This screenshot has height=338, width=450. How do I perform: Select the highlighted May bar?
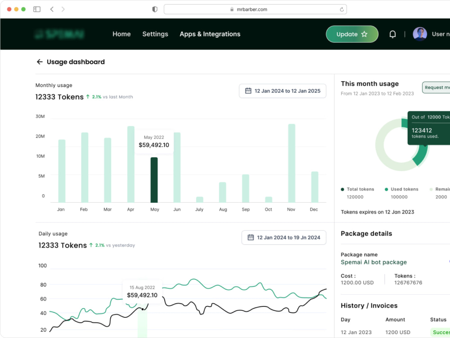pyautogui.click(x=154, y=180)
